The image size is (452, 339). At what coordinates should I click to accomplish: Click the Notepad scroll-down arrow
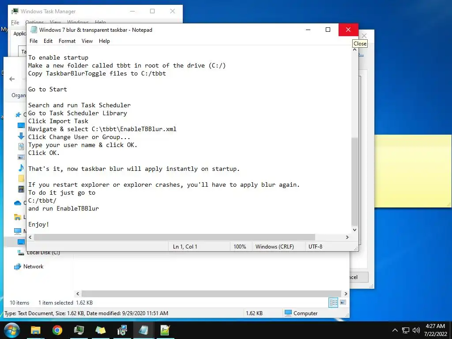pos(354,230)
